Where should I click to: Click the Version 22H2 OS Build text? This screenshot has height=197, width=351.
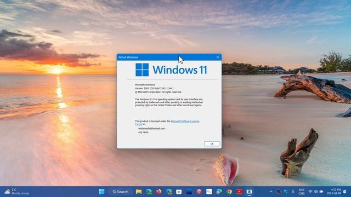[154, 89]
